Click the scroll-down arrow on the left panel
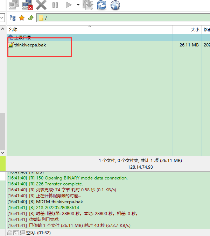This screenshot has width=210, height=236. click(2, 153)
